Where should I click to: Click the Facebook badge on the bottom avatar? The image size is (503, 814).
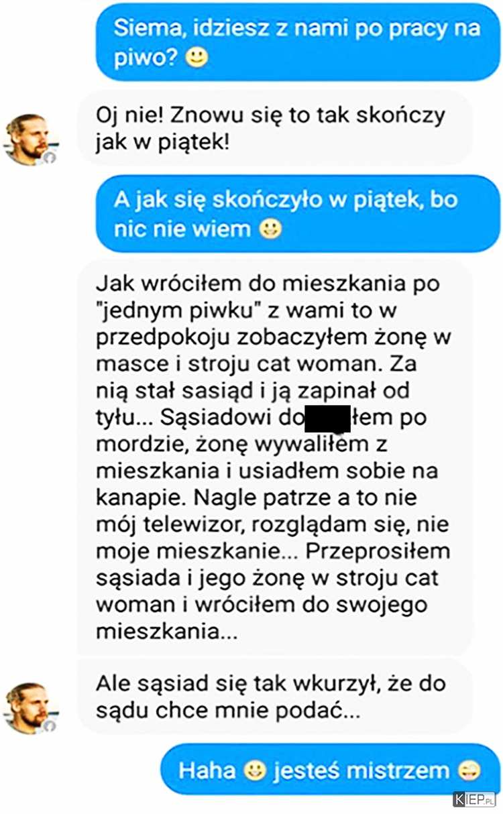(50, 726)
